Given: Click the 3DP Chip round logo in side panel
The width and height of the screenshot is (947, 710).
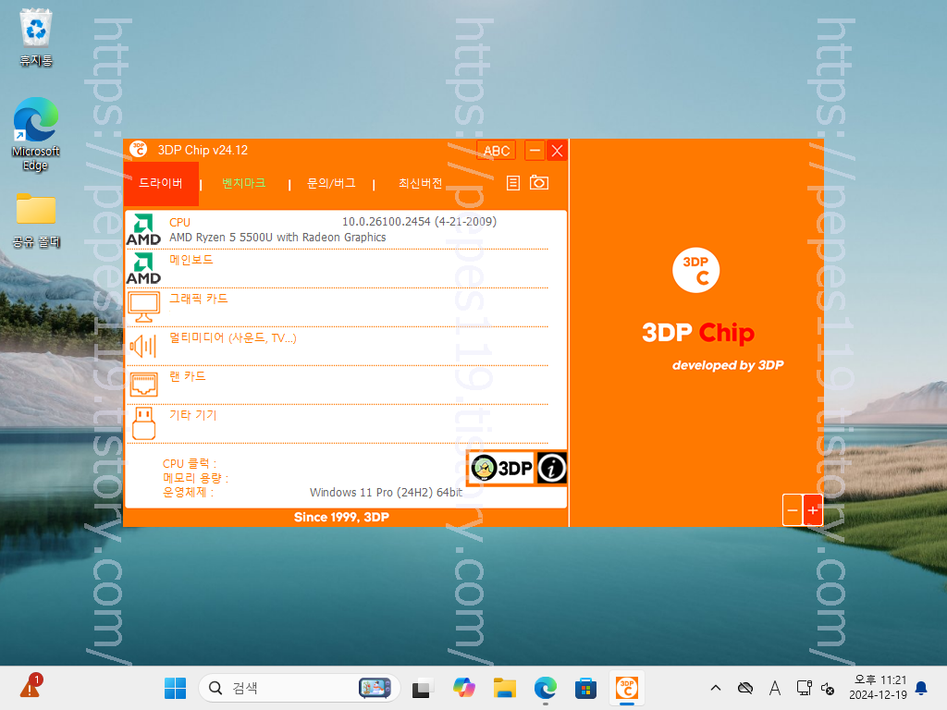Looking at the screenshot, I should [695, 271].
